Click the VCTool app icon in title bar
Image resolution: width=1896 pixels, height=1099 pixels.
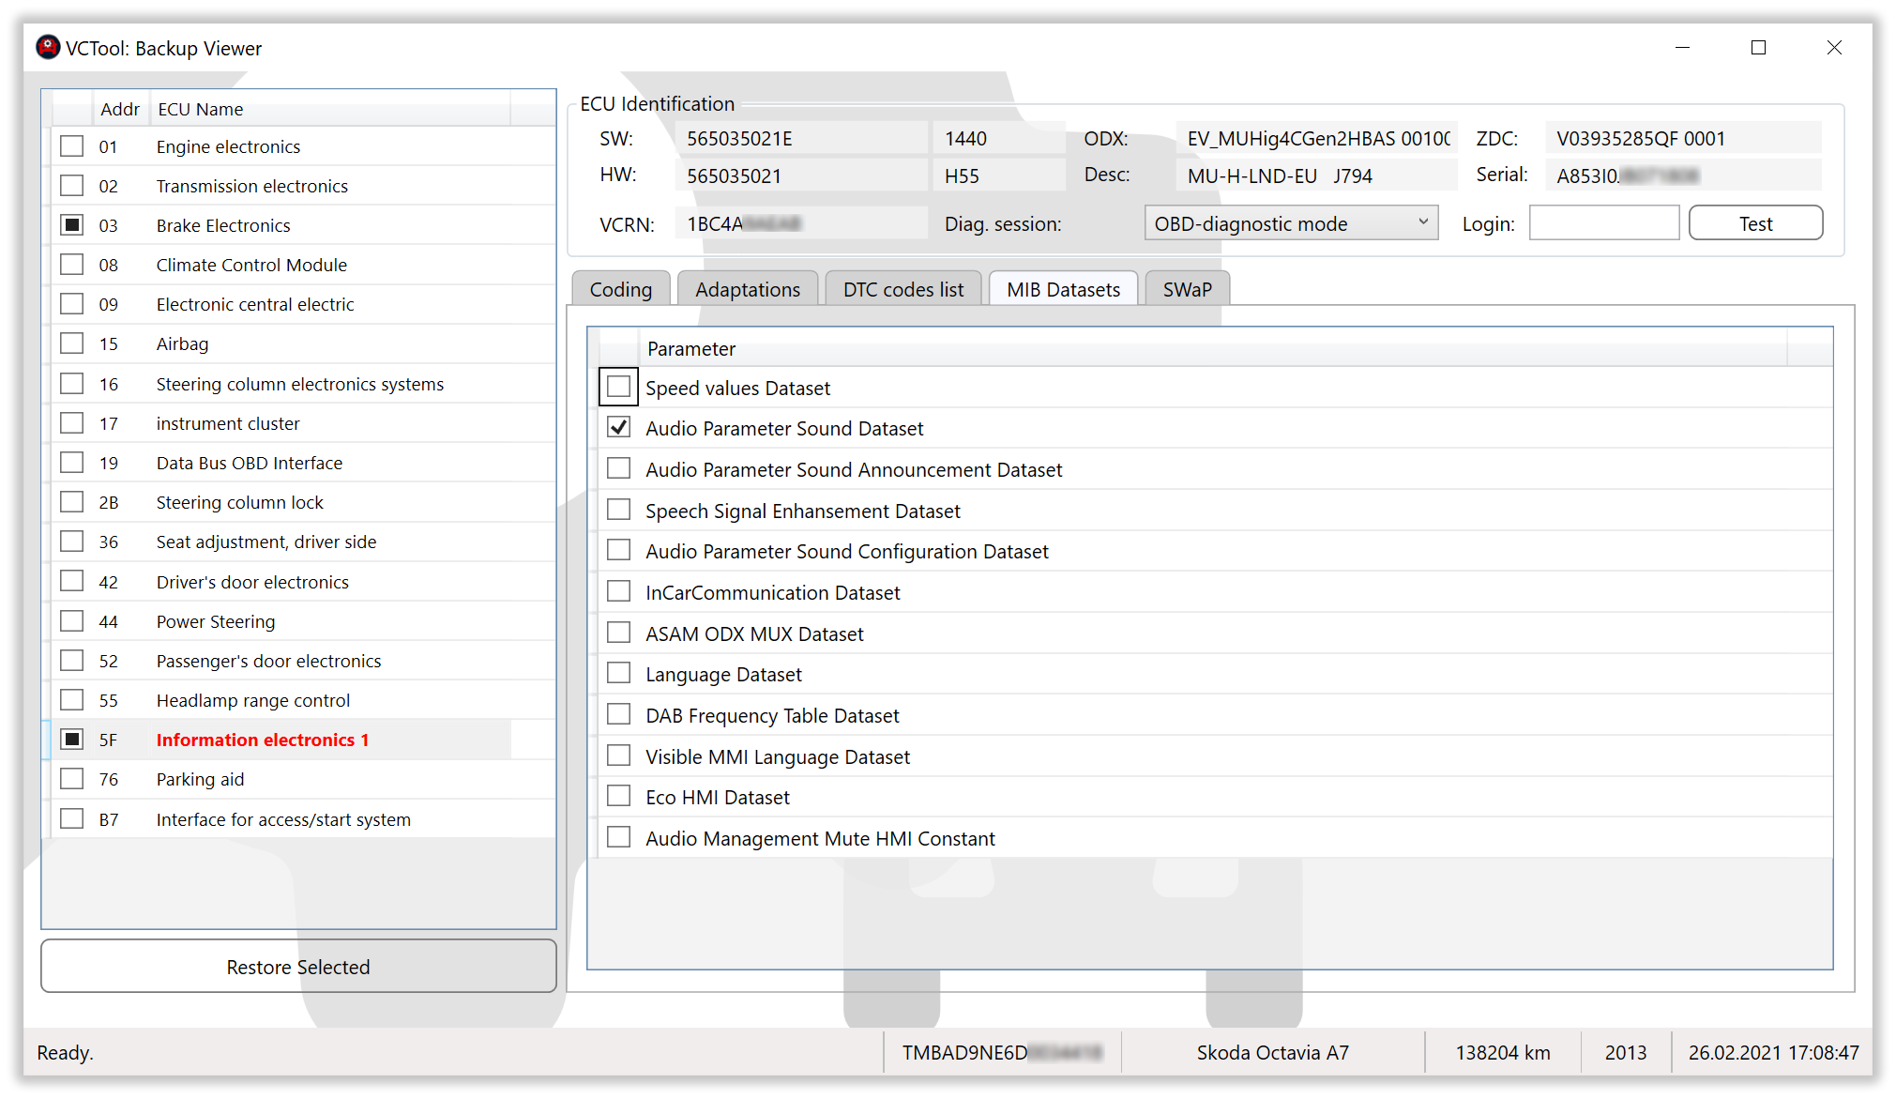click(48, 48)
